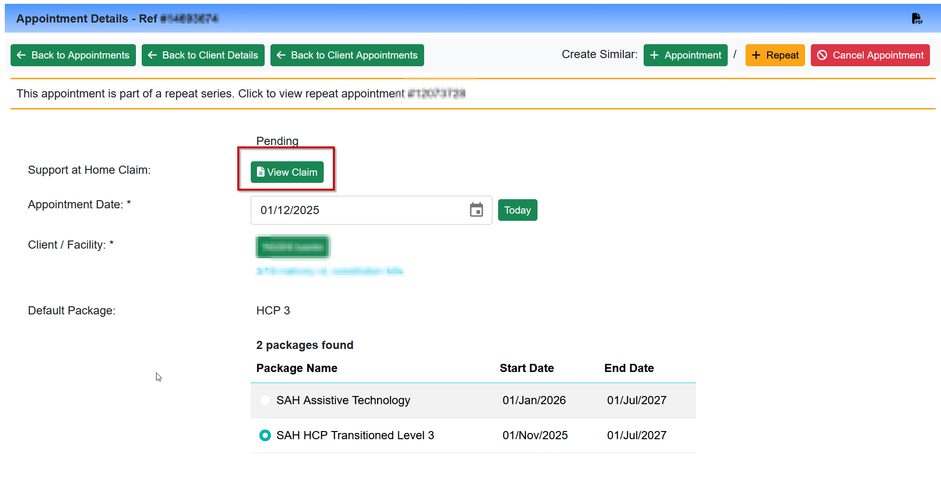The image size is (941, 480).
Task: Create a similar Appointment
Action: point(685,55)
